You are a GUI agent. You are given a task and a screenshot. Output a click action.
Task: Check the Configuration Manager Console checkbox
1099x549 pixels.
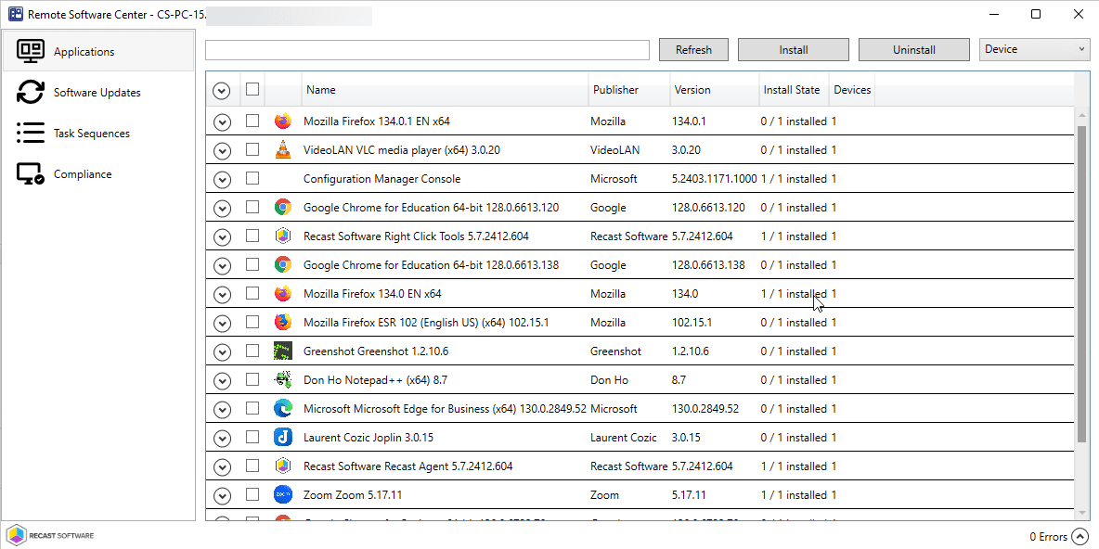point(252,179)
